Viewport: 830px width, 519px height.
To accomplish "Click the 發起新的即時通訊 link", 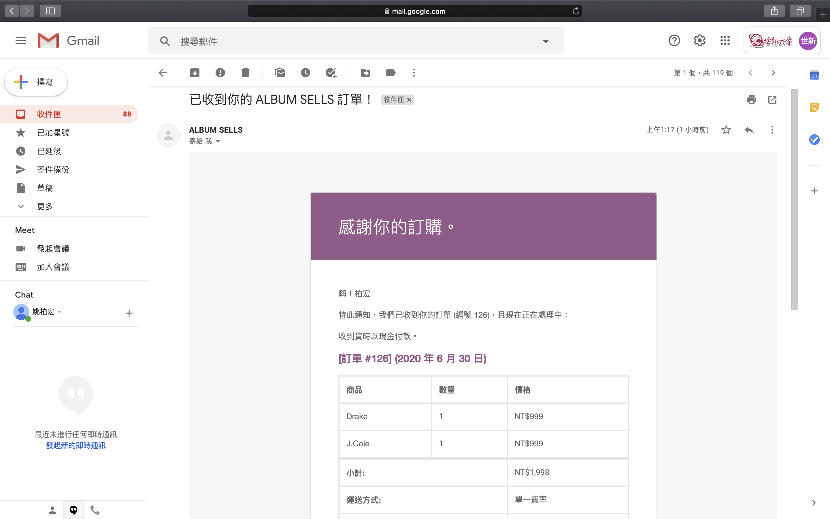I will (x=76, y=445).
